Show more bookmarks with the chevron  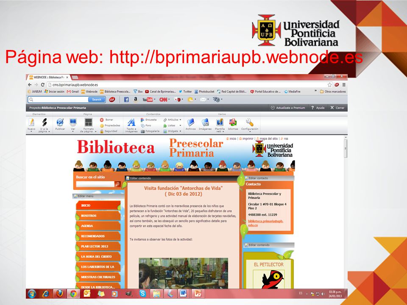click(315, 91)
